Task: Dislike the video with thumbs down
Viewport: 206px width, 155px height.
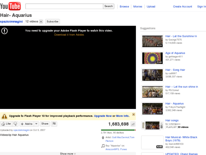Action: tap(15, 124)
